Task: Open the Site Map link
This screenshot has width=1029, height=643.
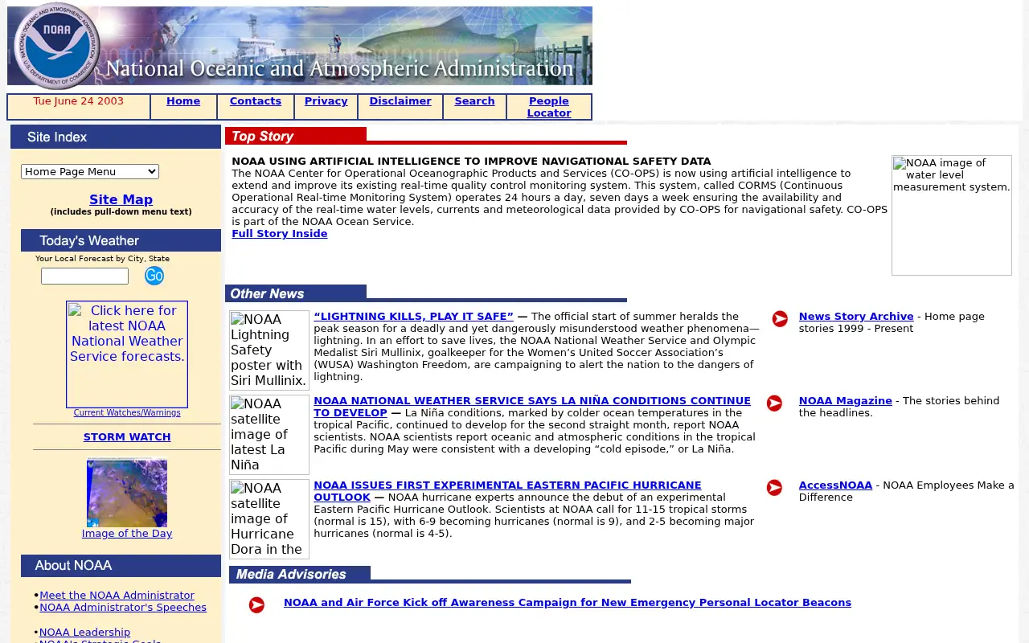Action: tap(121, 199)
